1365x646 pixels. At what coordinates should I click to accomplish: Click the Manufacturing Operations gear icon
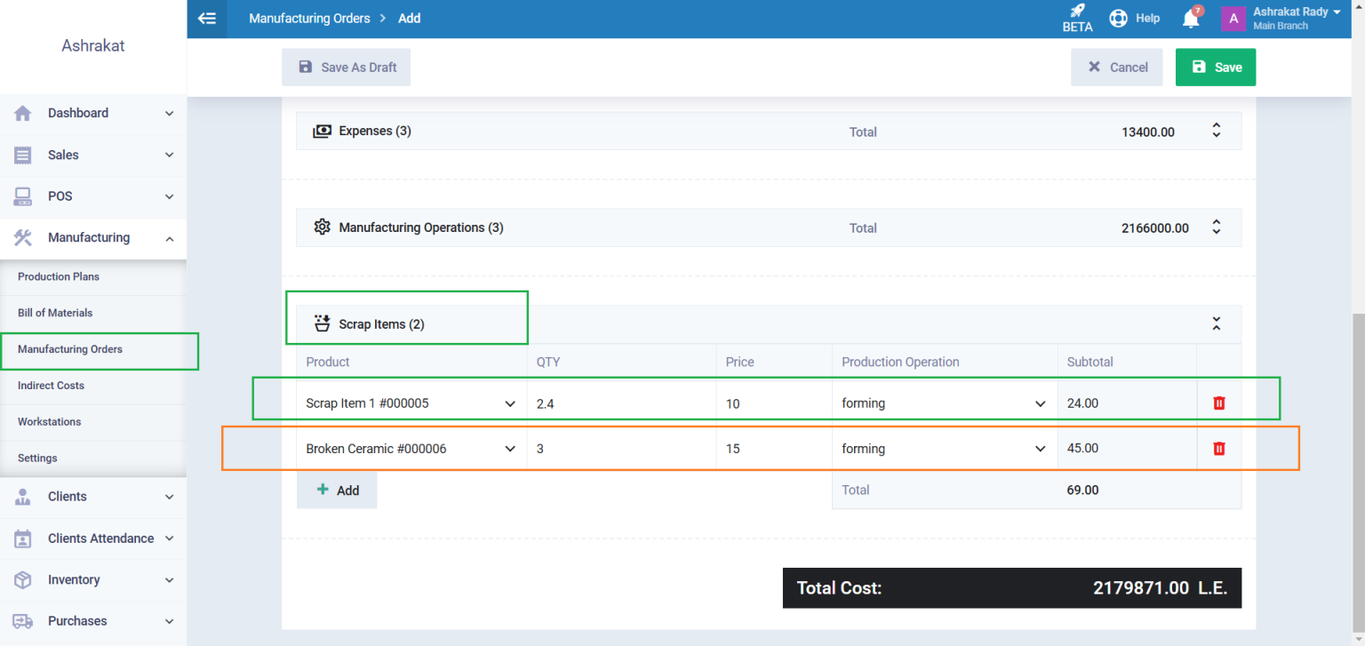click(x=323, y=227)
